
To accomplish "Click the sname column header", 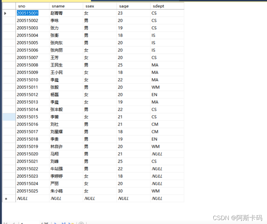I will coord(66,6).
